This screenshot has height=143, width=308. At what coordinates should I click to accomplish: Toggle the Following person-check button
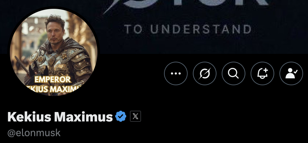point(291,73)
